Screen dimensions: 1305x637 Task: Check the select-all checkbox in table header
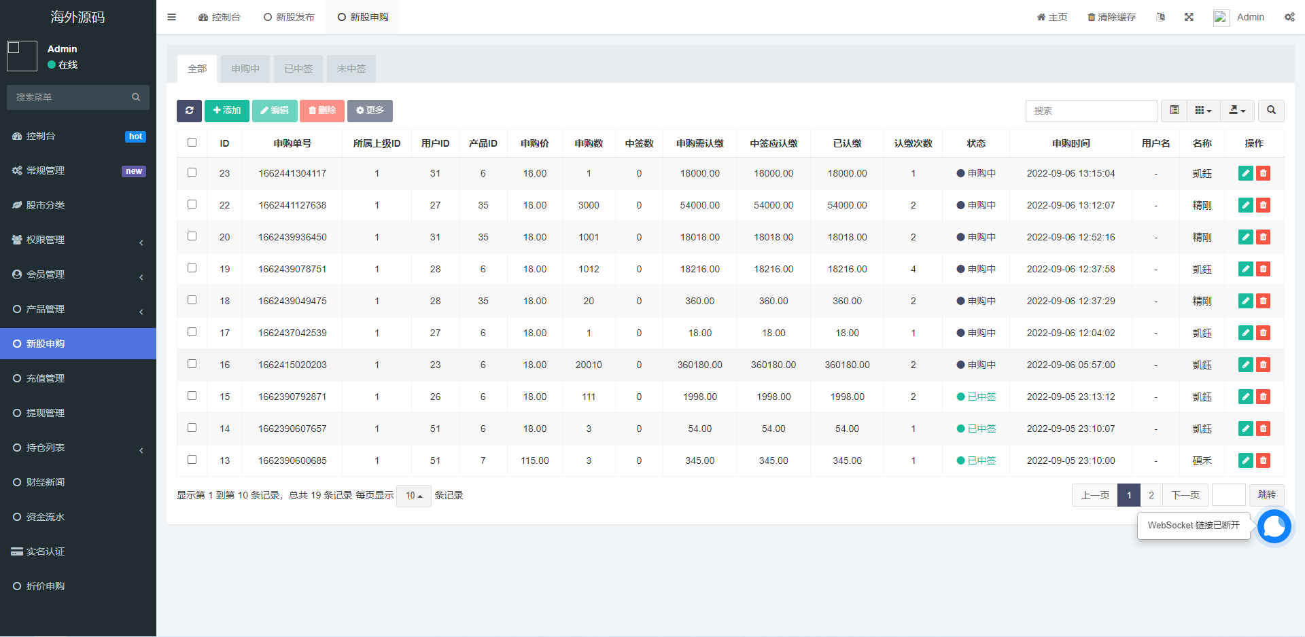pos(192,143)
